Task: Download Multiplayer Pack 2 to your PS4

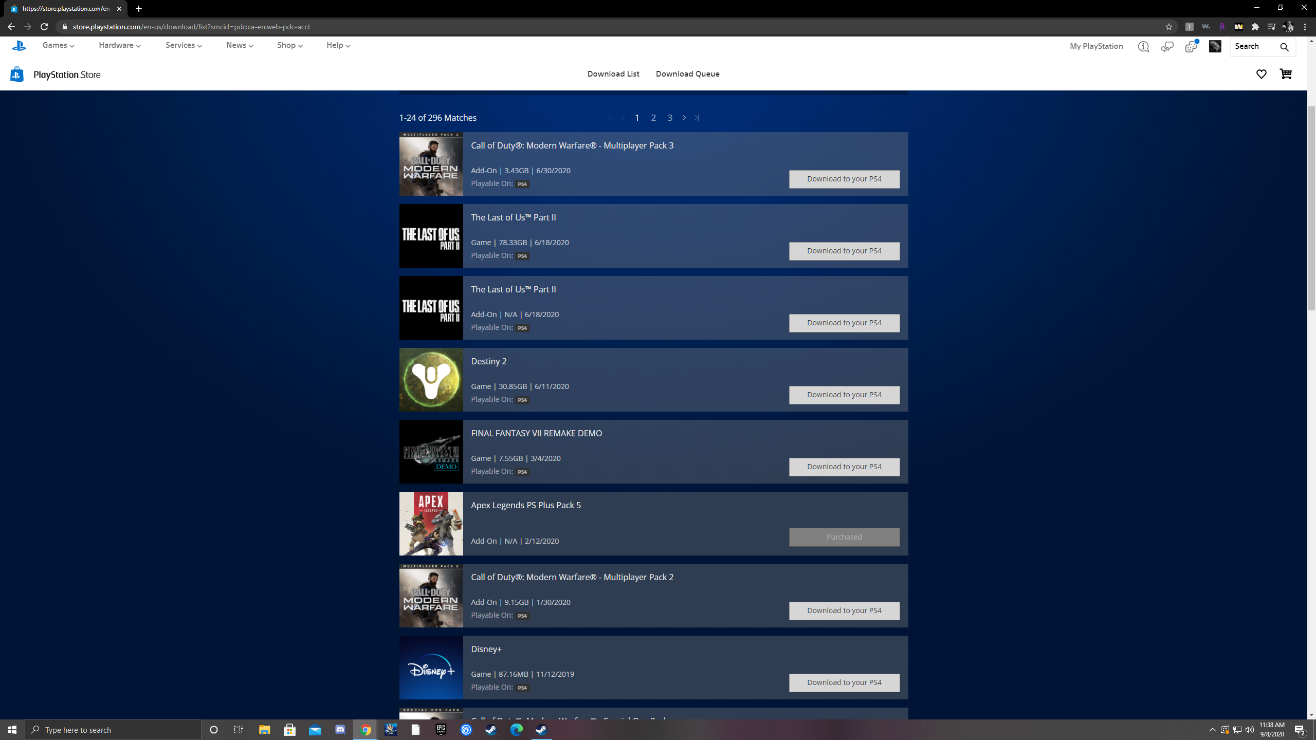Action: point(844,610)
